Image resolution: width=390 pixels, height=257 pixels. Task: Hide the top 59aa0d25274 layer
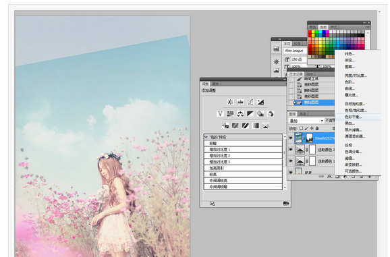[x=291, y=138]
